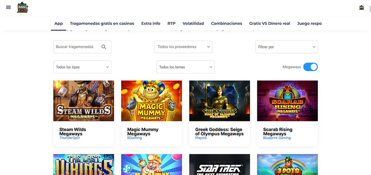
Task: Open the Magic Mummy Megaways thumbnail
Action: pyautogui.click(x=151, y=101)
